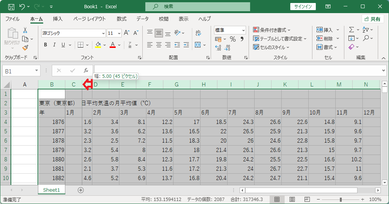
Task: Toggle italic formatting
Action: tap(54, 45)
